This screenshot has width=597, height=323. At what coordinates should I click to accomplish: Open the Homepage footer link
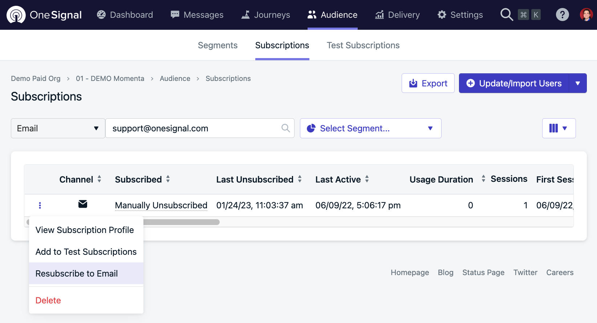coord(410,273)
